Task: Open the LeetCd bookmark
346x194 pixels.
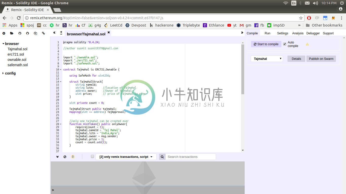Action: click(x=113, y=25)
